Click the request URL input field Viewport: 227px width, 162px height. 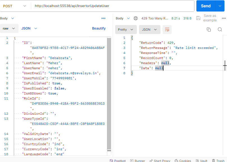point(112,6)
